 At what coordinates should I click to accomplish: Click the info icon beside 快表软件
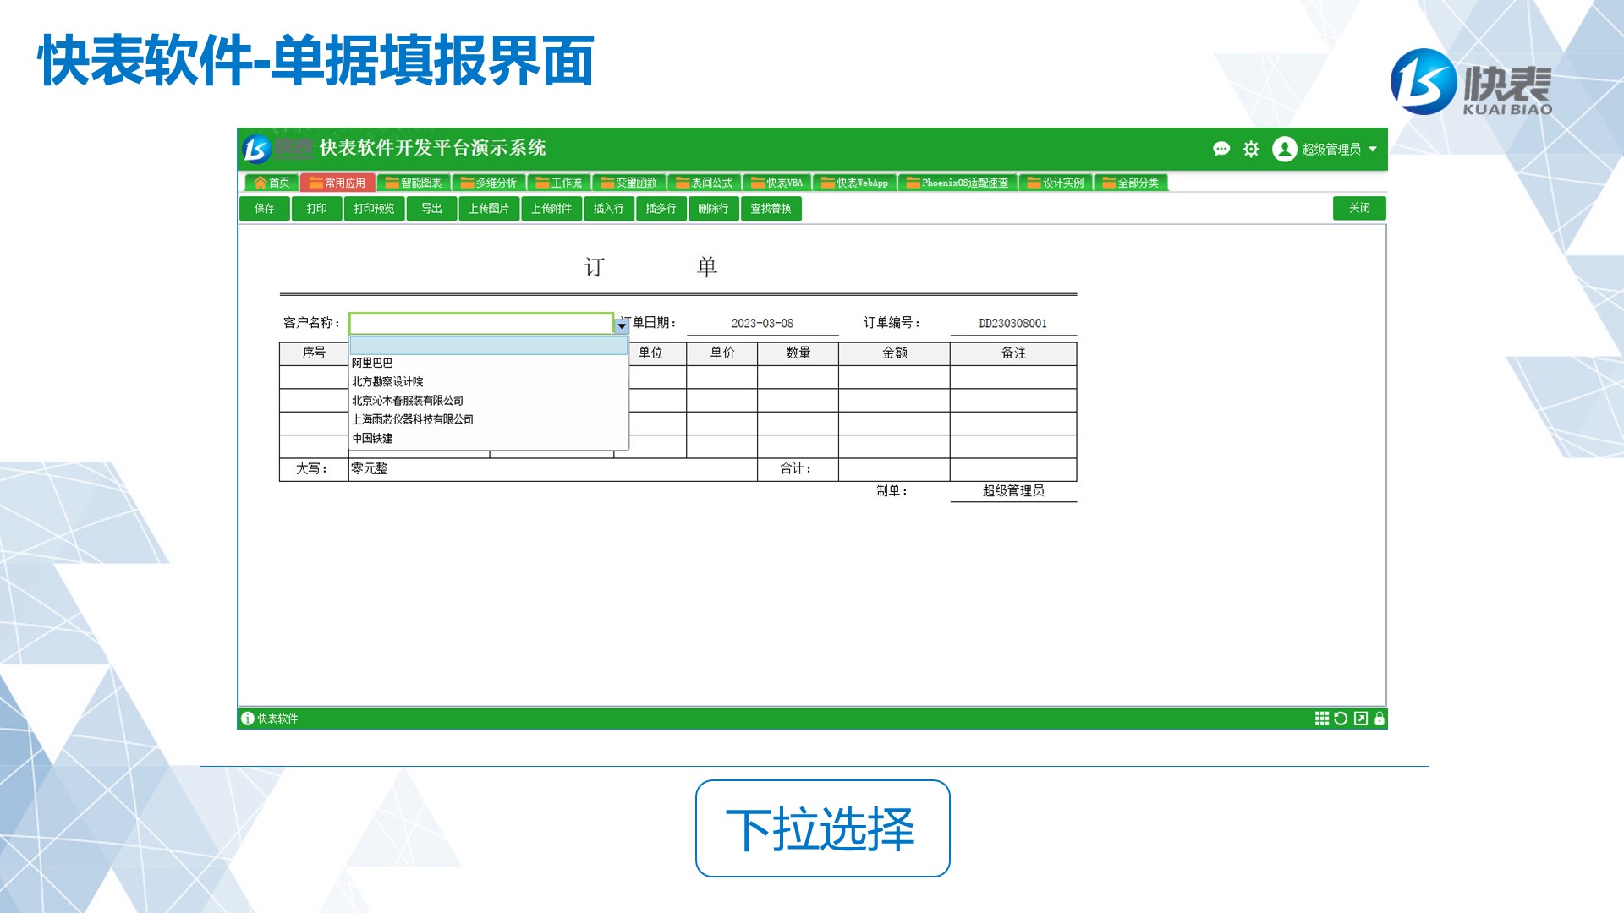click(x=248, y=719)
